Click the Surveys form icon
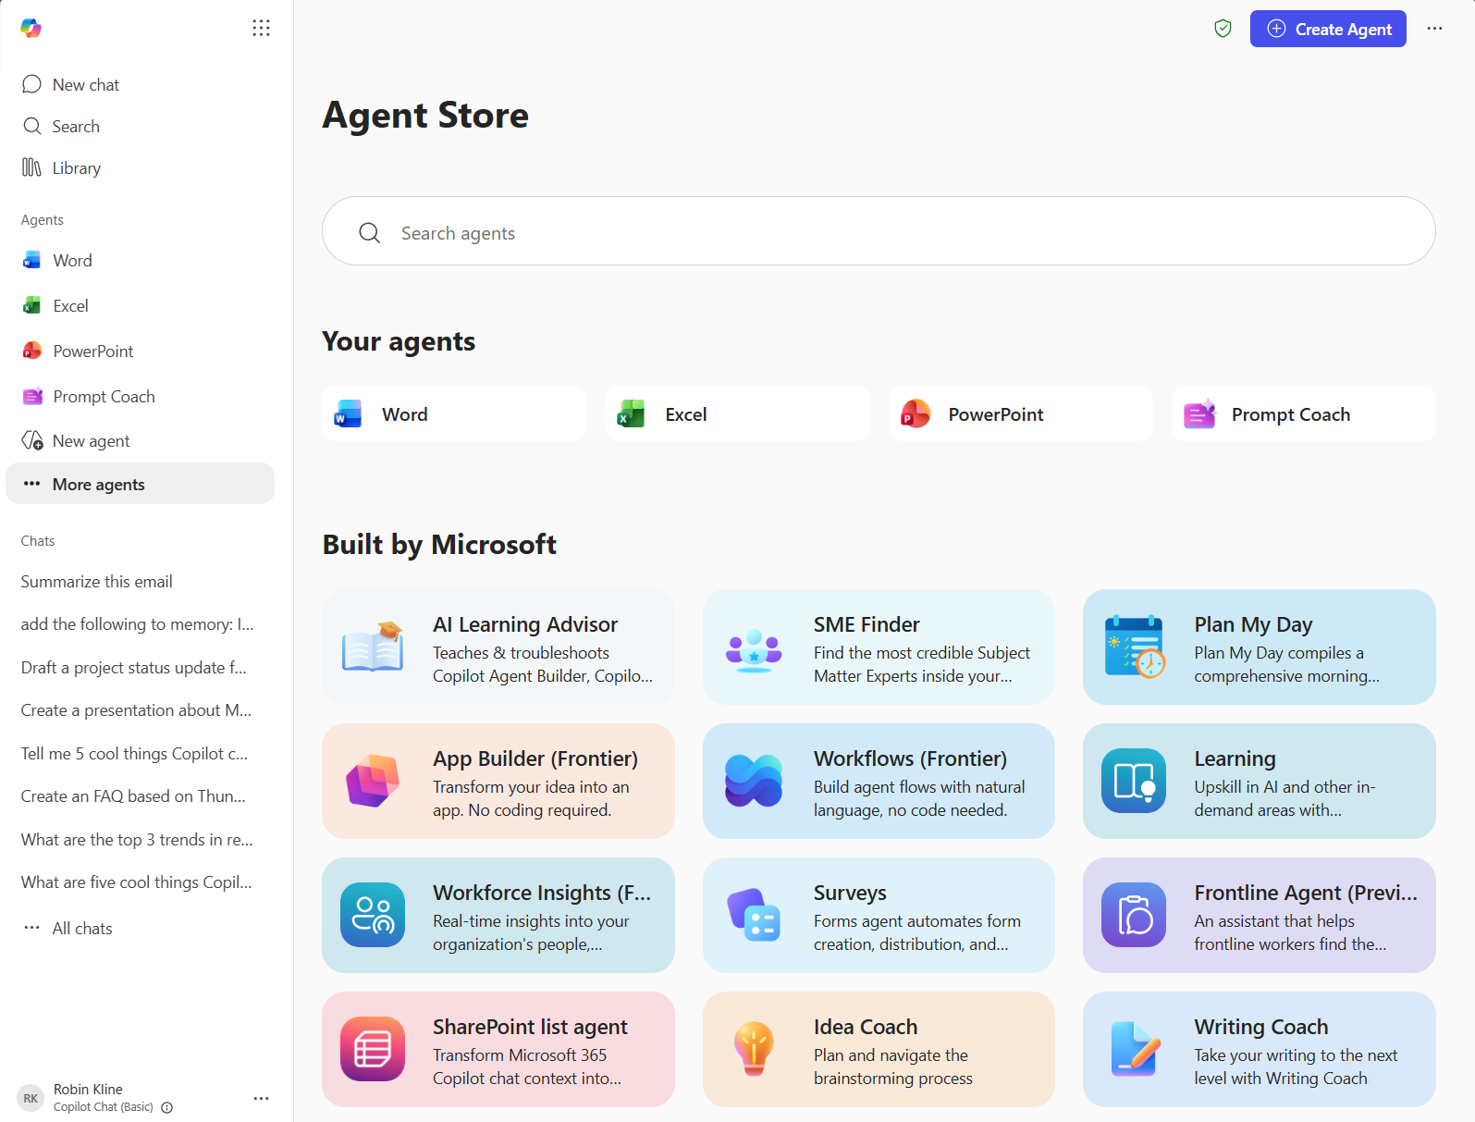Image resolution: width=1475 pixels, height=1122 pixels. pos(754,915)
